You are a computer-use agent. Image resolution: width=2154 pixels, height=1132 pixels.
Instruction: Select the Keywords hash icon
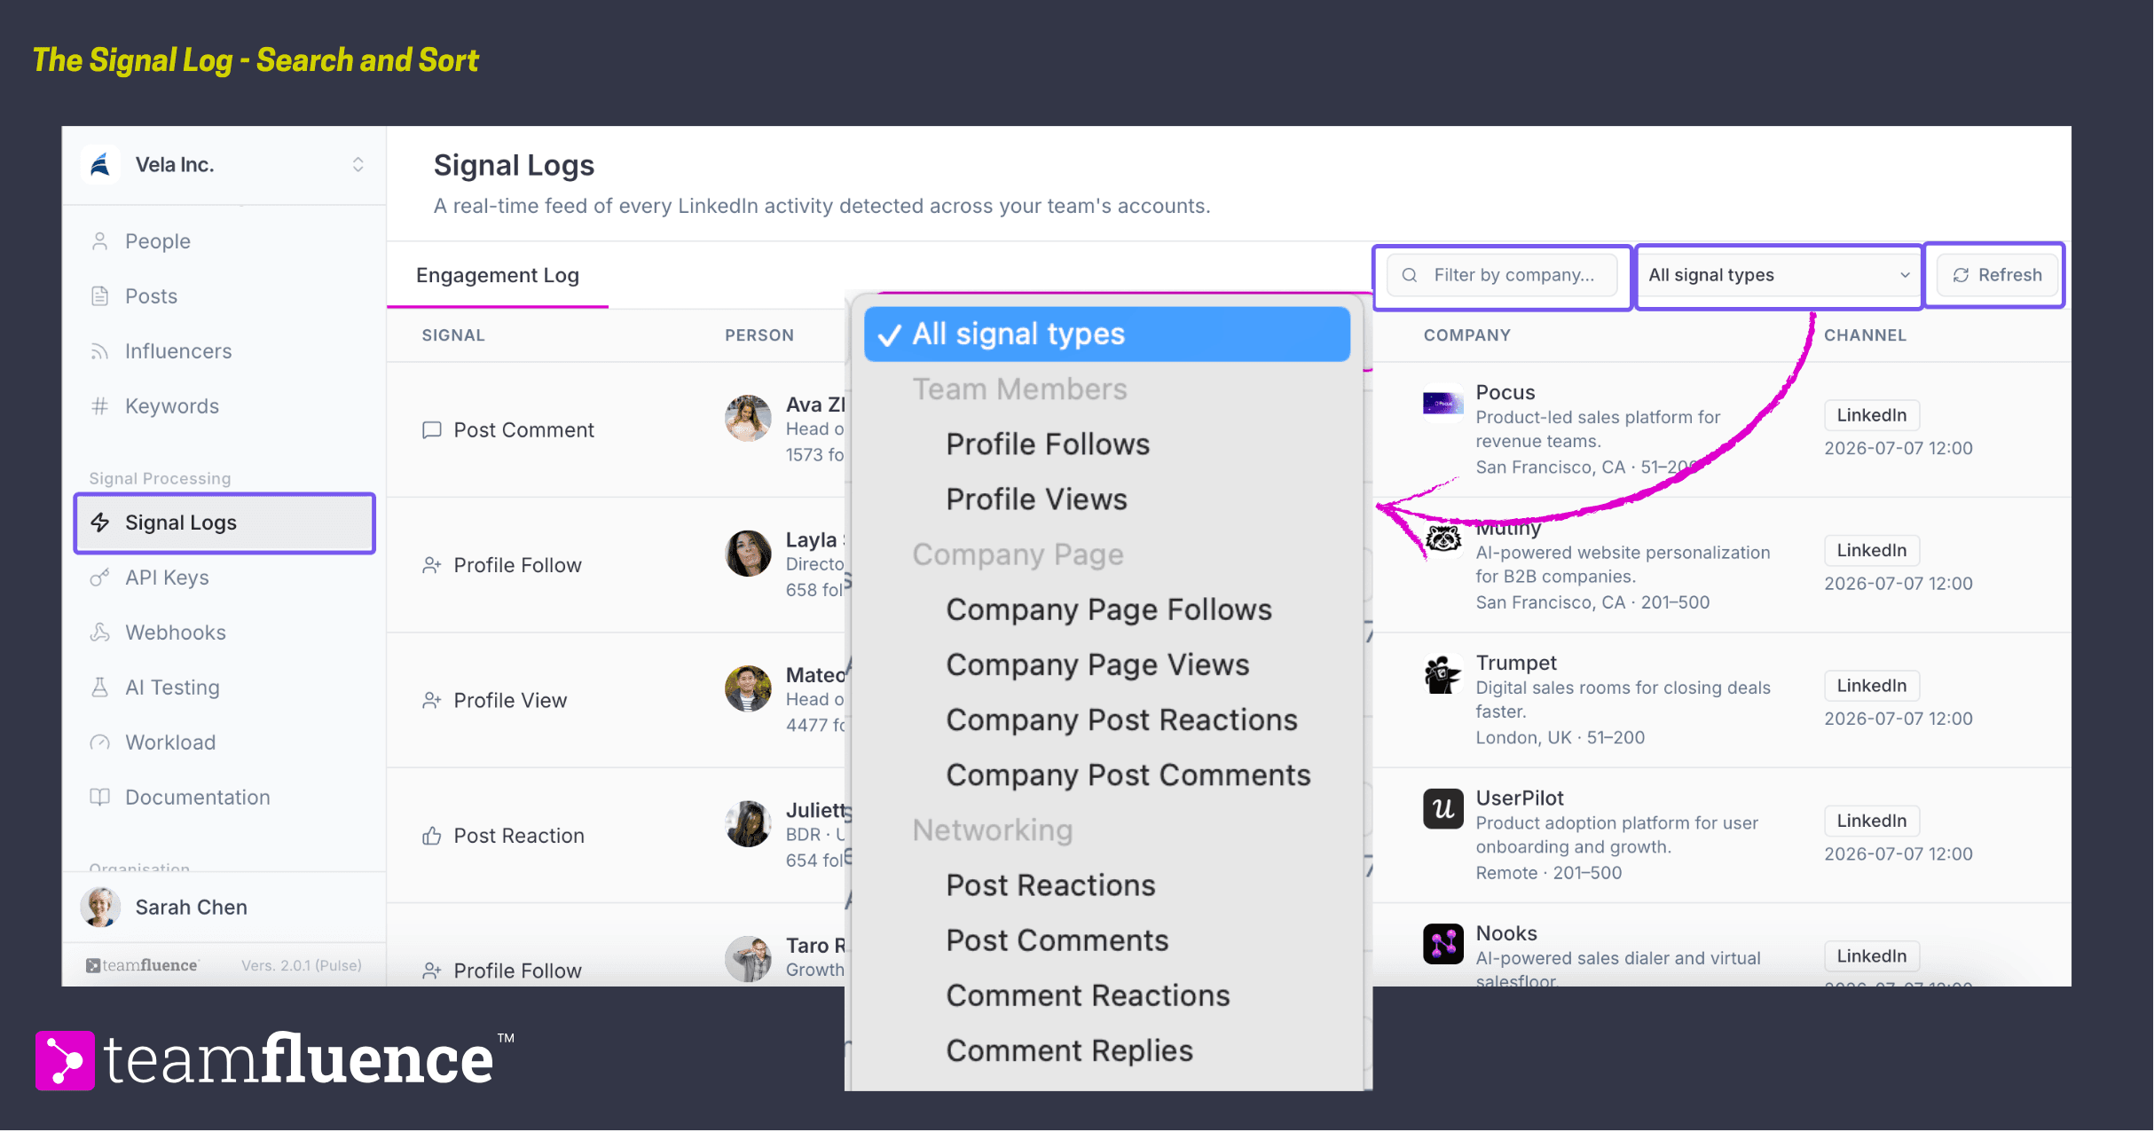pos(100,406)
